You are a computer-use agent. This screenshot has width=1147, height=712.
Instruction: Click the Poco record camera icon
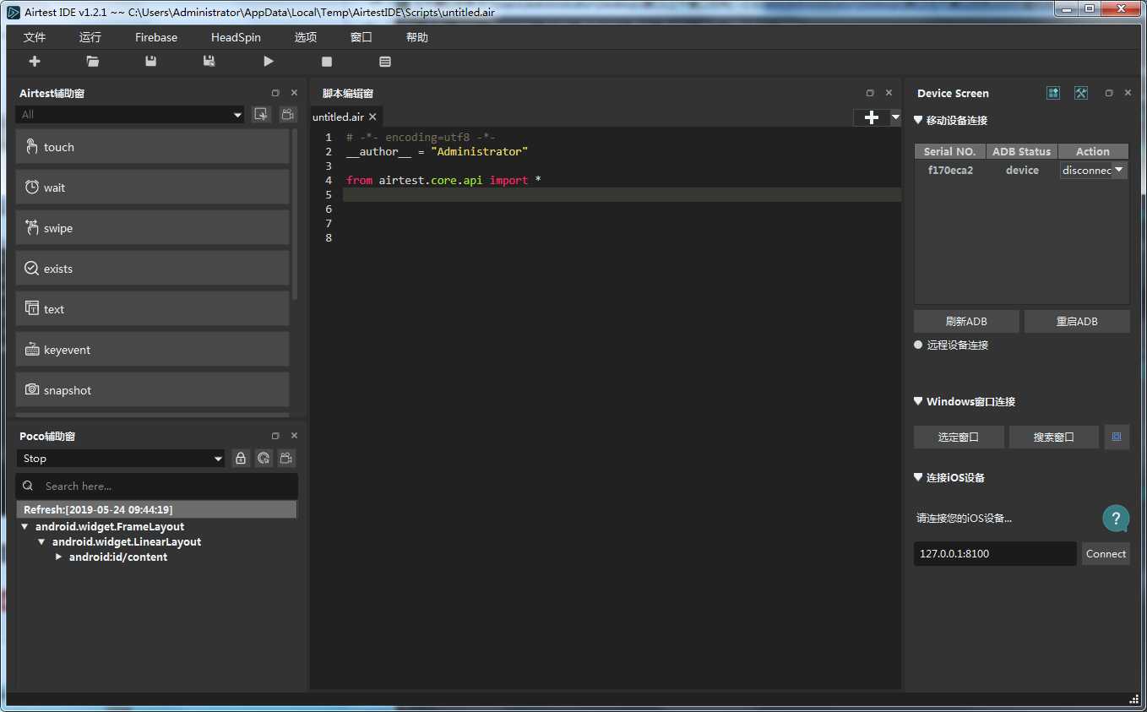(287, 459)
